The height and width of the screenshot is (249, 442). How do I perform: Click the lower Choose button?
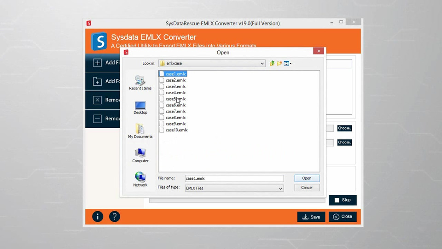click(x=344, y=142)
